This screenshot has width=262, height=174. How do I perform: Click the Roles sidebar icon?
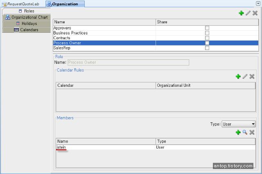20,11
